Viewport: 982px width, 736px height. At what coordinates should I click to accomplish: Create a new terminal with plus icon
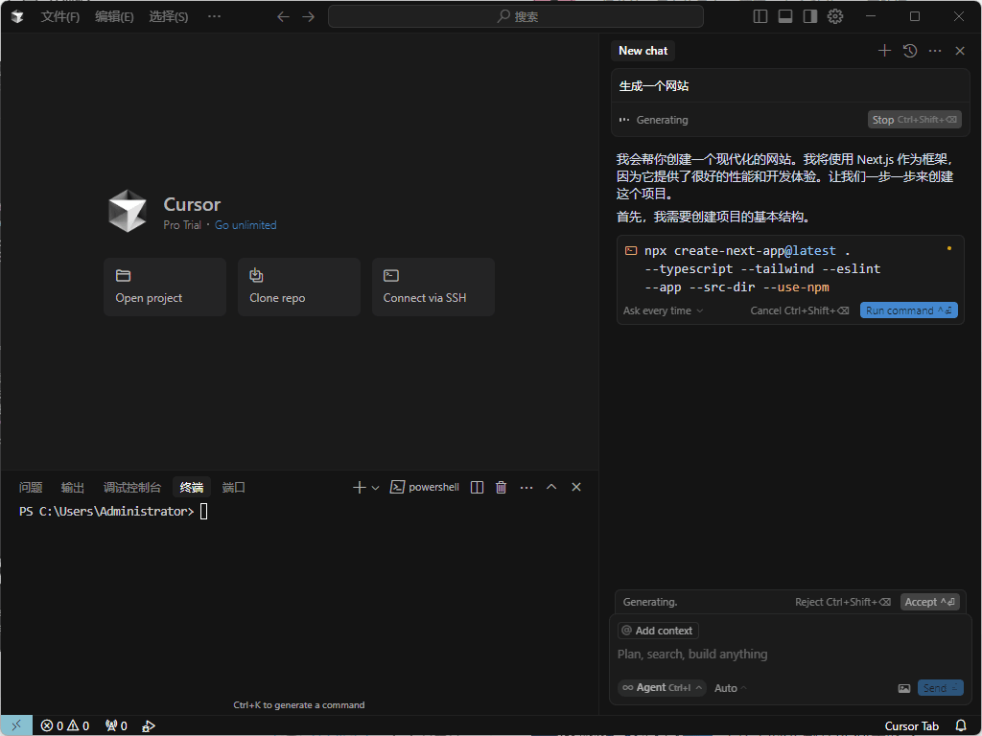pyautogui.click(x=359, y=488)
